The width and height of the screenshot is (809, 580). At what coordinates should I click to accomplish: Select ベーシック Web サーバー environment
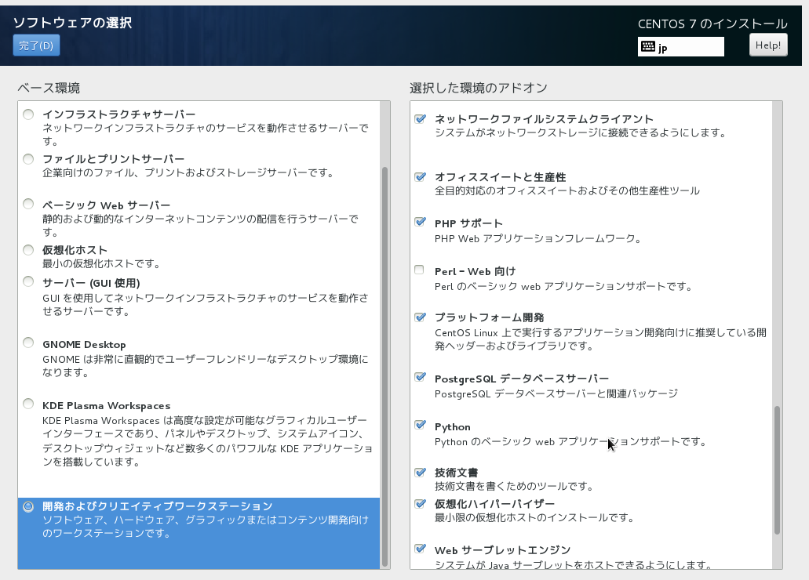coord(28,204)
